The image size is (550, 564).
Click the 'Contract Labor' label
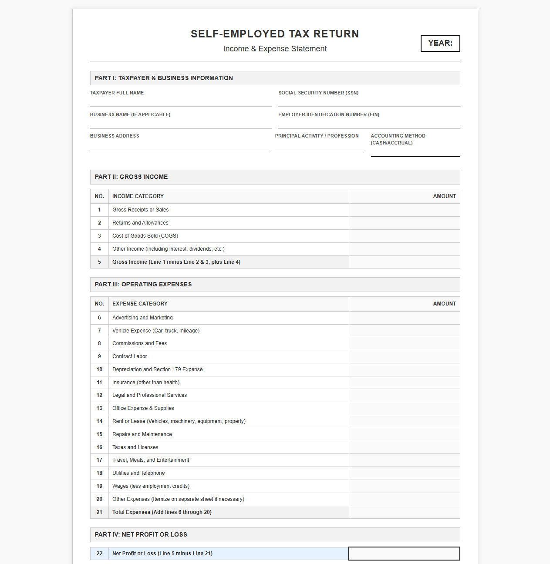pos(130,356)
